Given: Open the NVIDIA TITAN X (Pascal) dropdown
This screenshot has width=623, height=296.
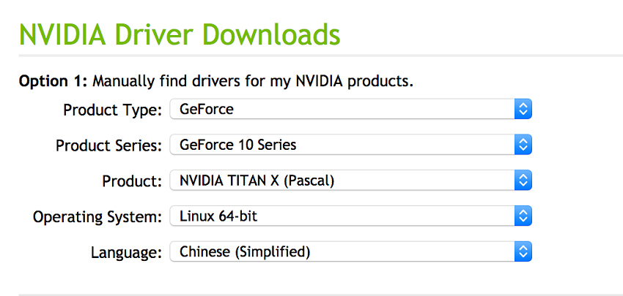Looking at the screenshot, I should tap(350, 181).
